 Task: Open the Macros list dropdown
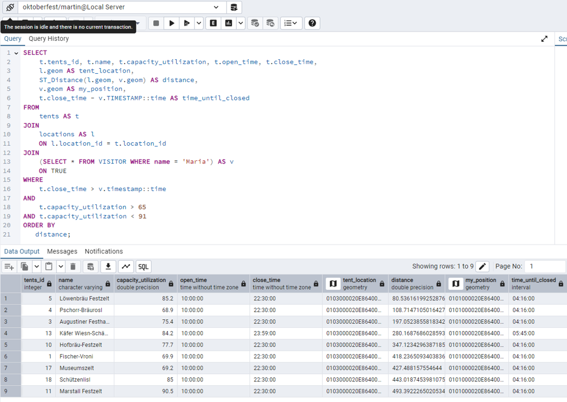click(x=291, y=23)
